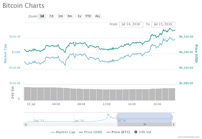Click the 08:00 time axis label
This screenshot has height=139, width=202.
pos(81,104)
